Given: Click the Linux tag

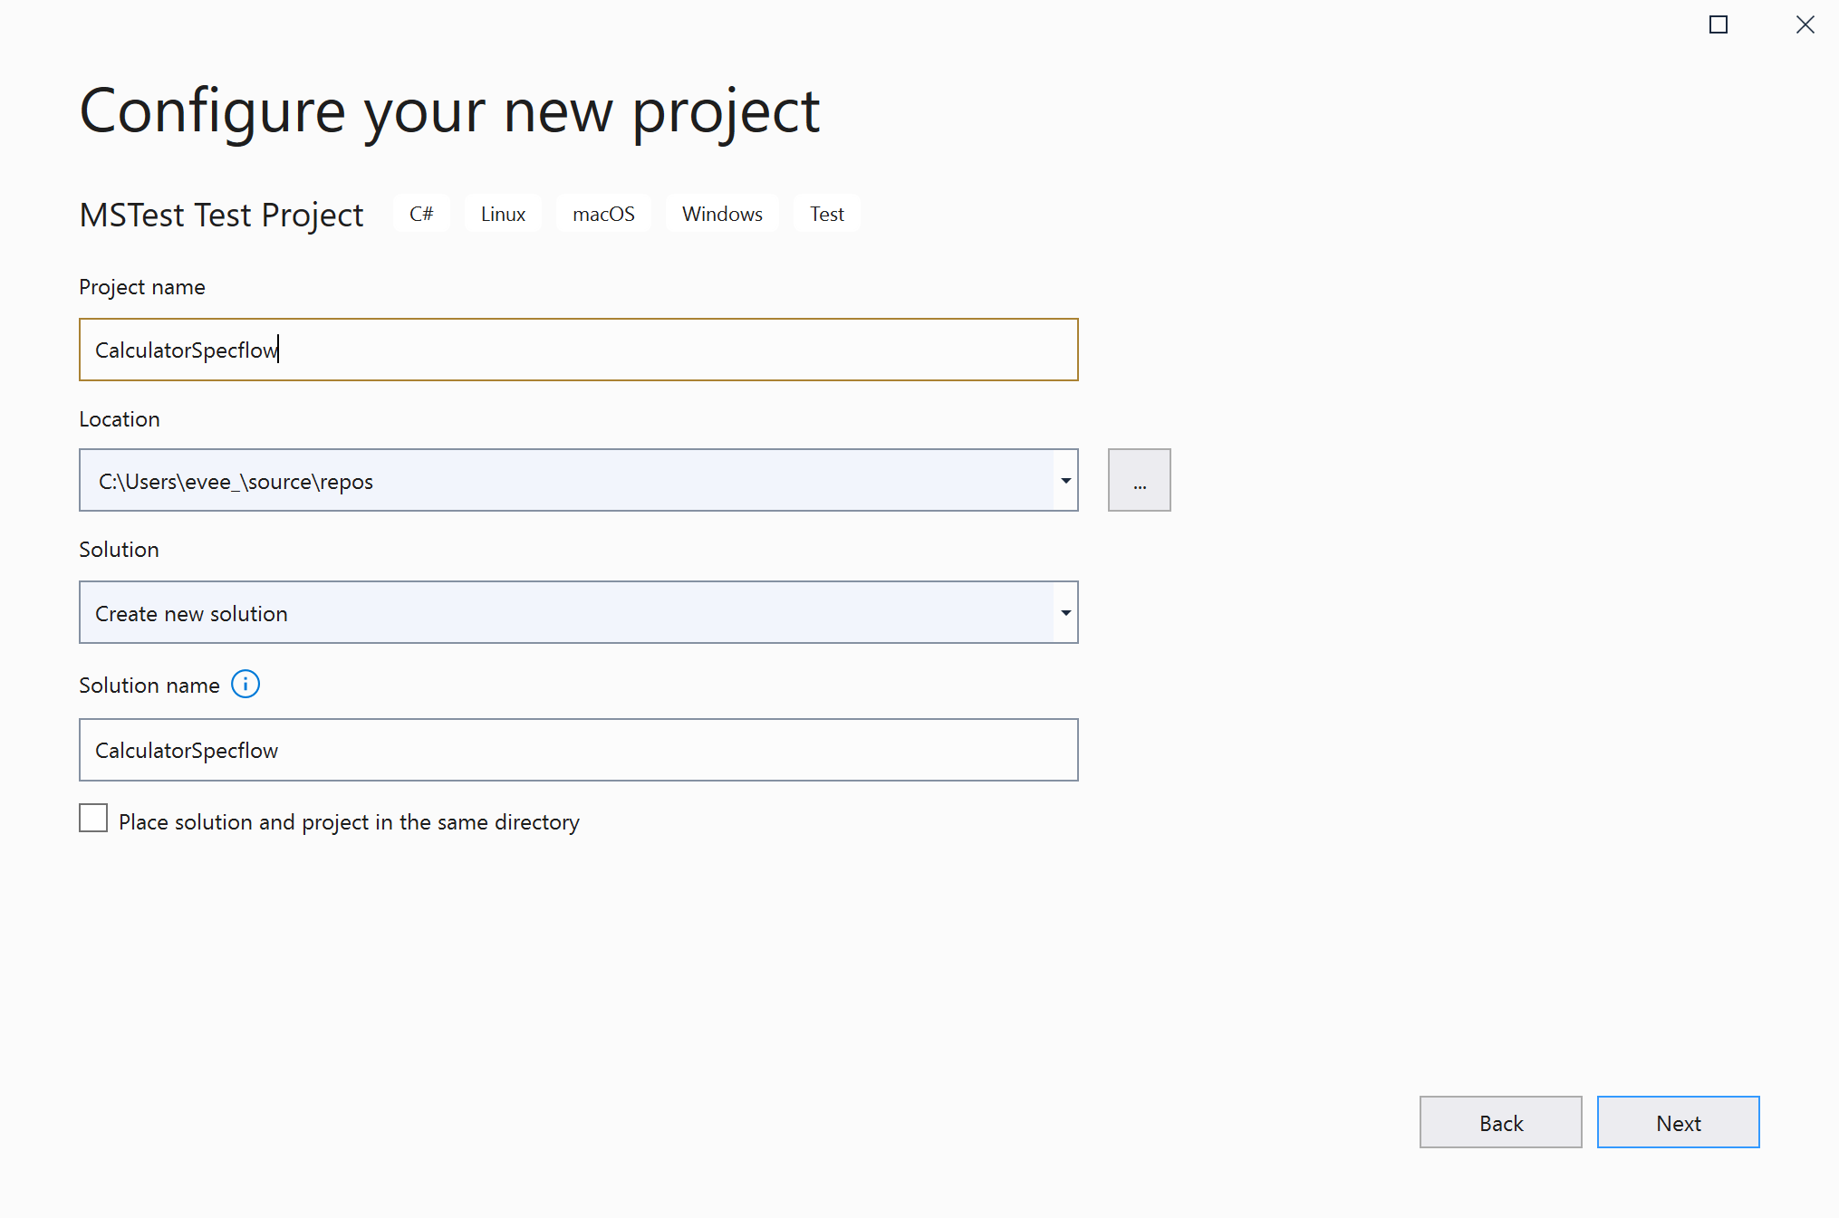Looking at the screenshot, I should click(x=503, y=214).
